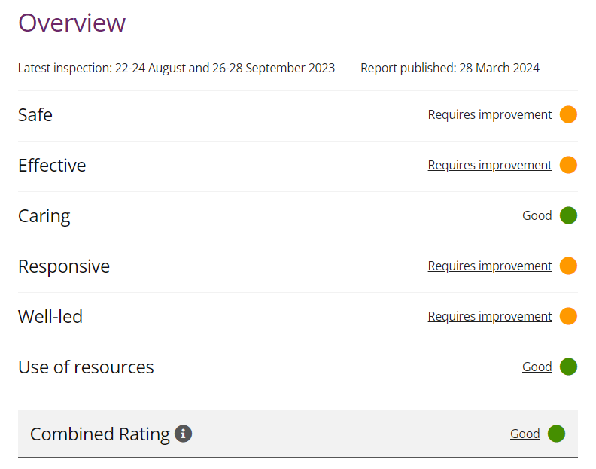
Task: Open the Combined Rating 'Good' link
Action: pos(525,434)
